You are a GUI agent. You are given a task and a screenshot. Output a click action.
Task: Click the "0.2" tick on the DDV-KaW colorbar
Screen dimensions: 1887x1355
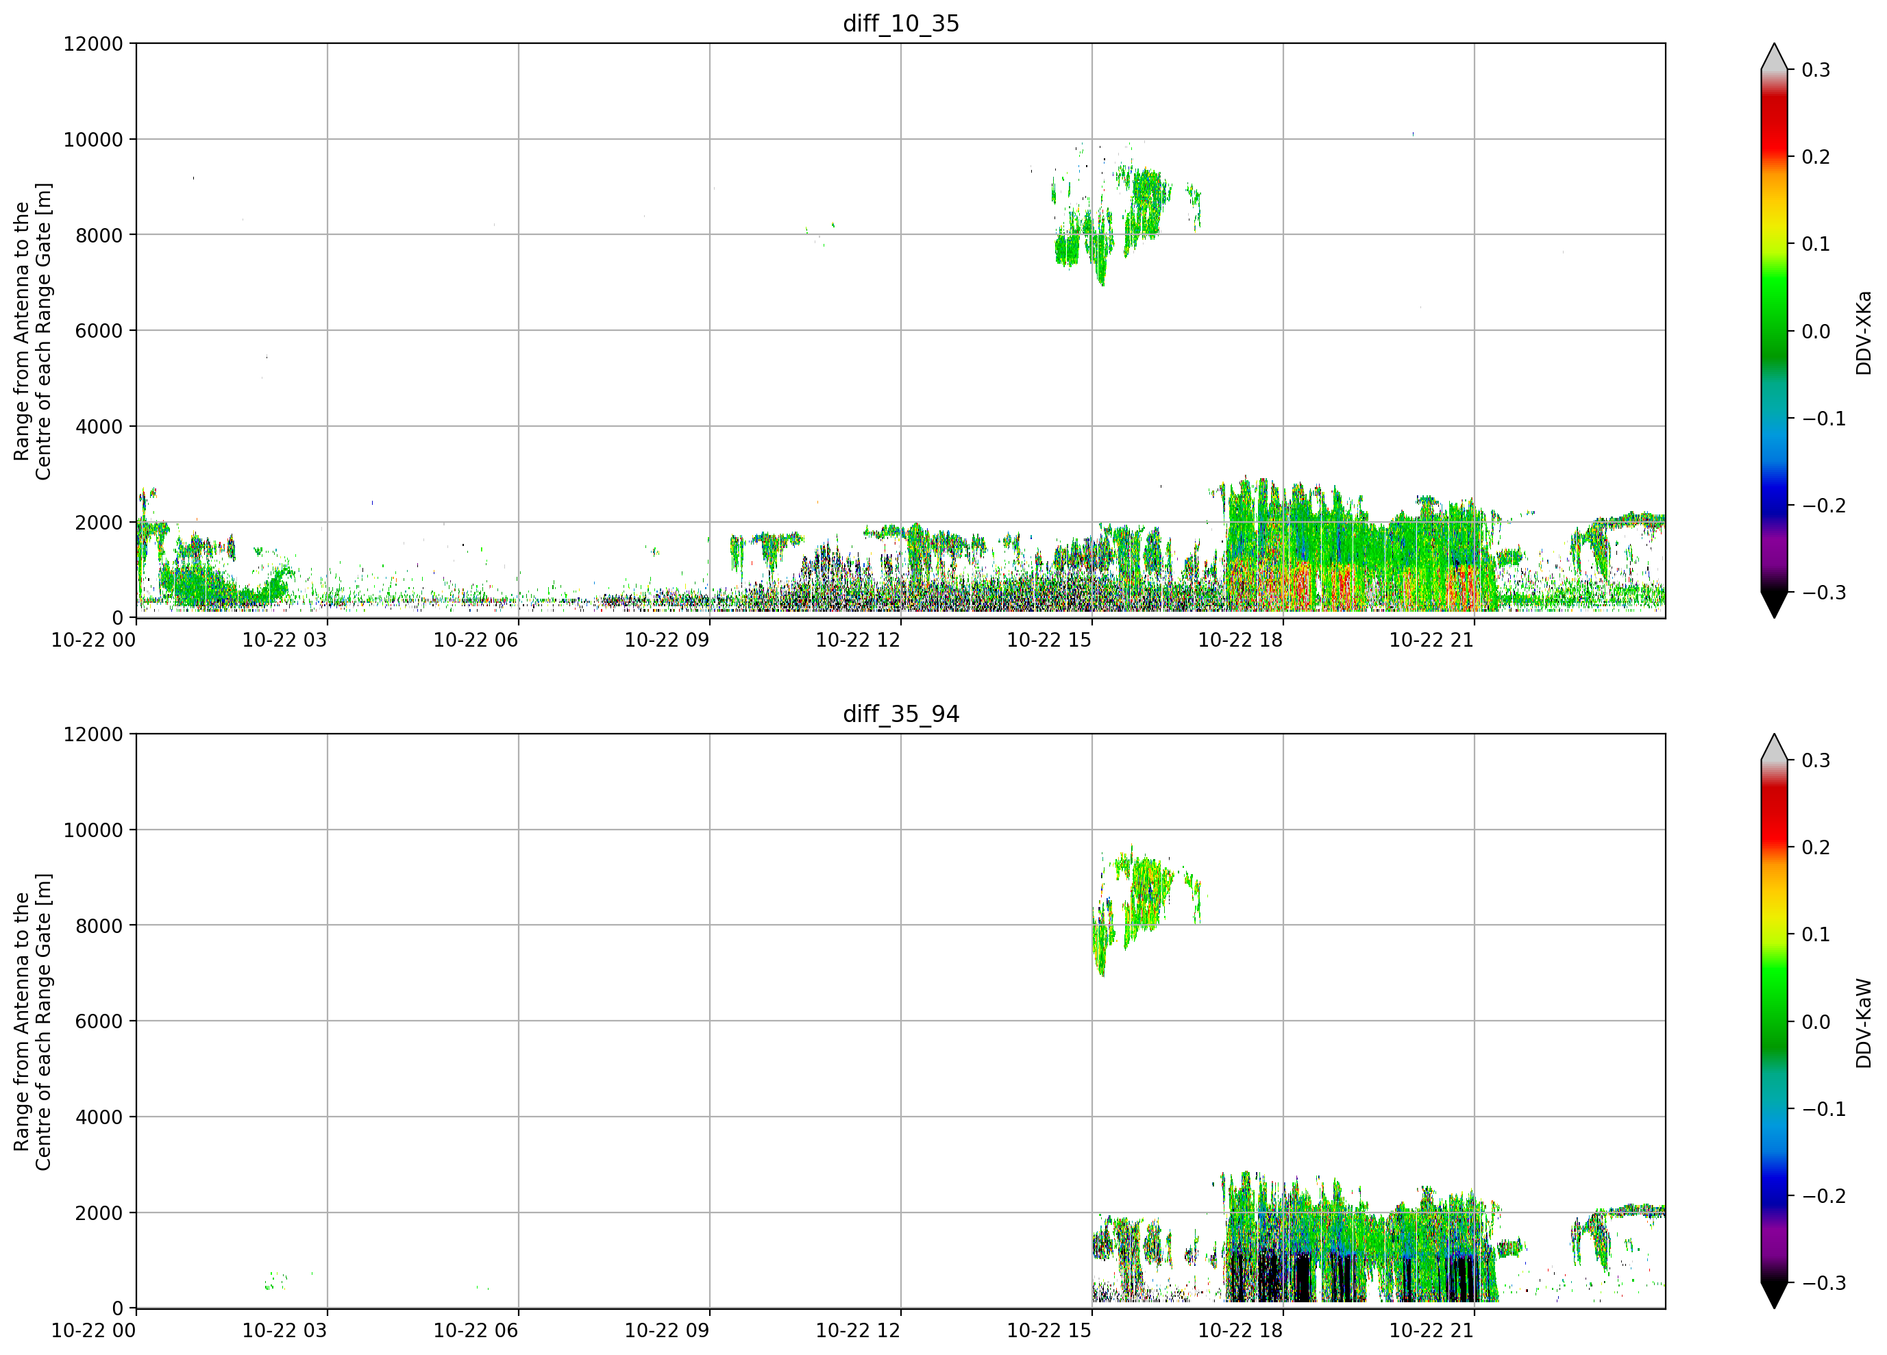pyautogui.click(x=1816, y=847)
